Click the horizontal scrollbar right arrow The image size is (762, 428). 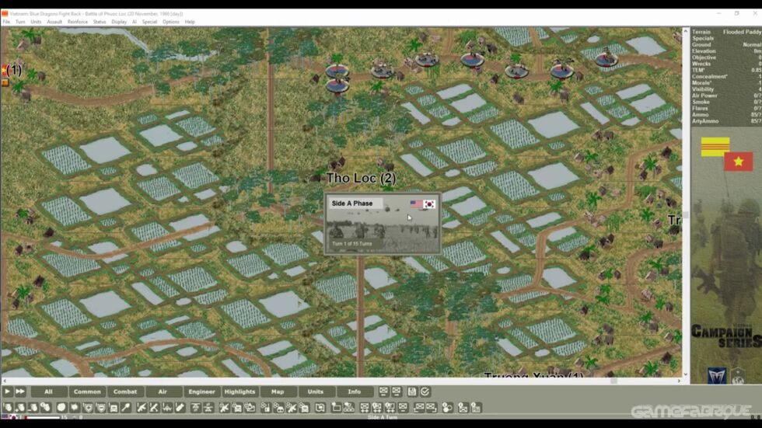pyautogui.click(x=679, y=381)
